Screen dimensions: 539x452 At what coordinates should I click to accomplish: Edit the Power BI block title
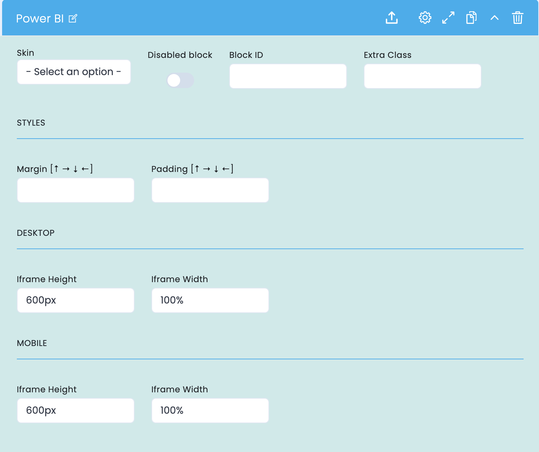pyautogui.click(x=73, y=18)
